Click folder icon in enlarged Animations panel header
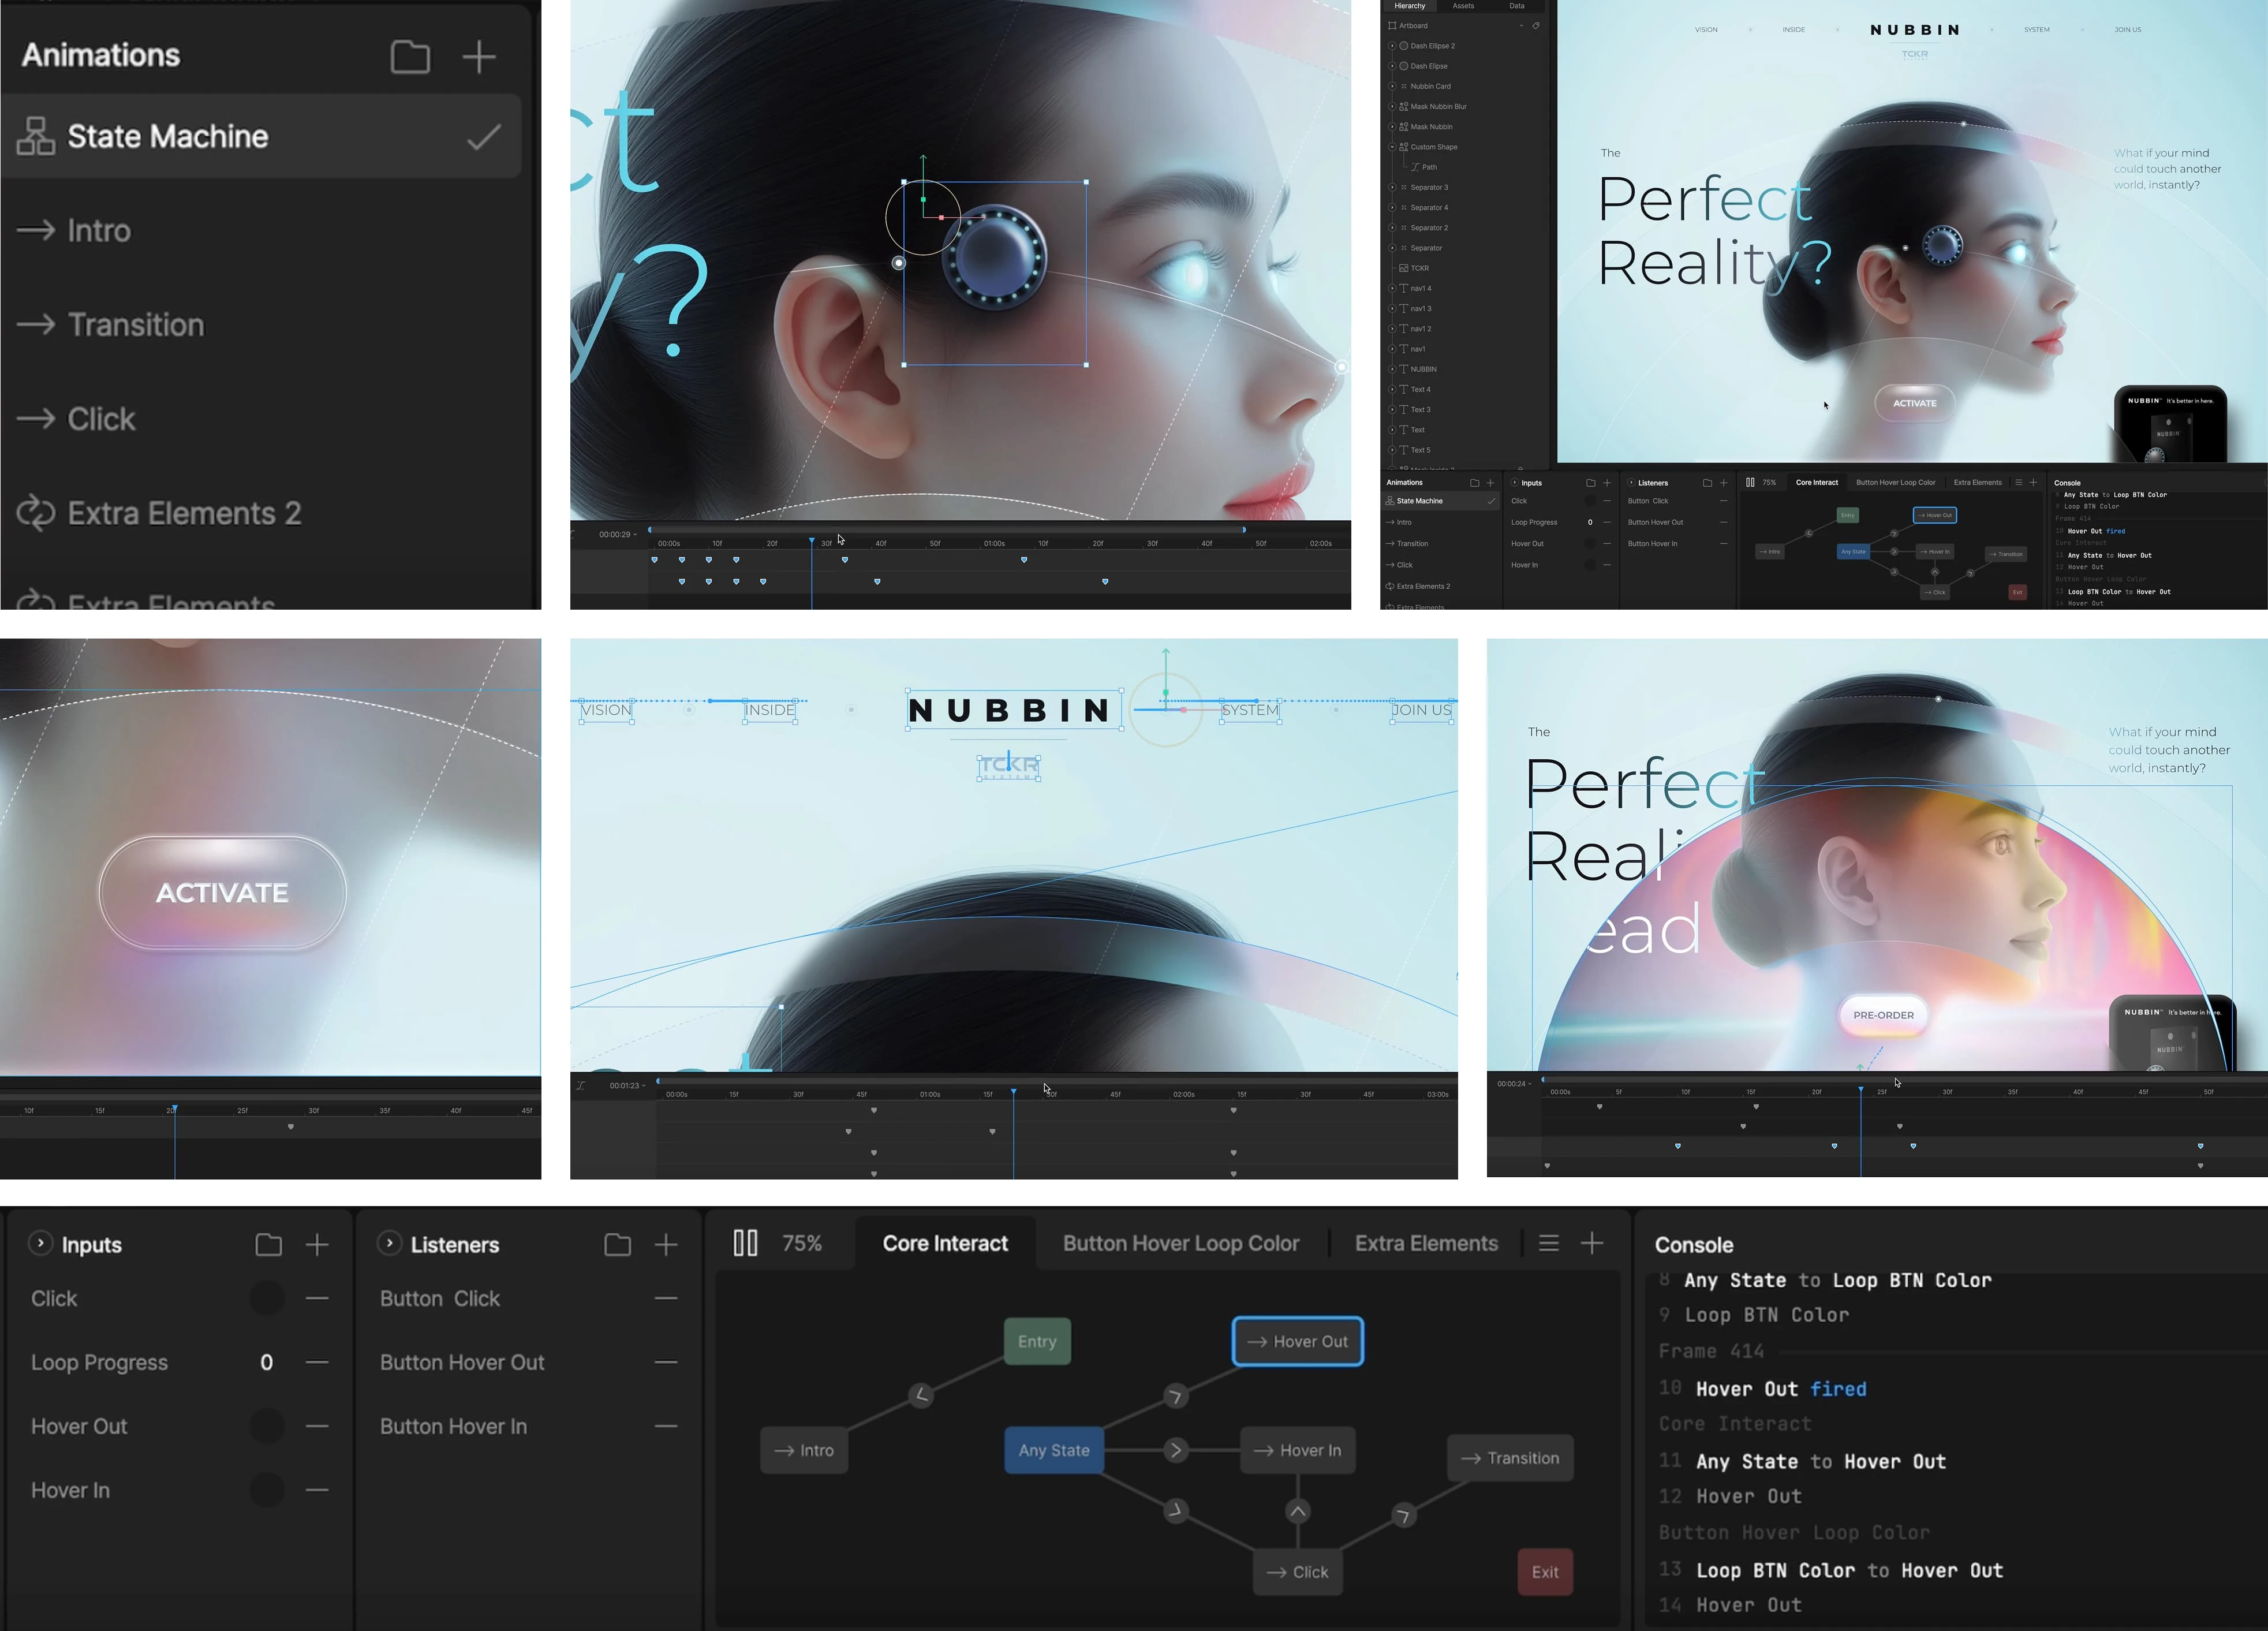Viewport: 2268px width, 1631px height. click(x=410, y=57)
